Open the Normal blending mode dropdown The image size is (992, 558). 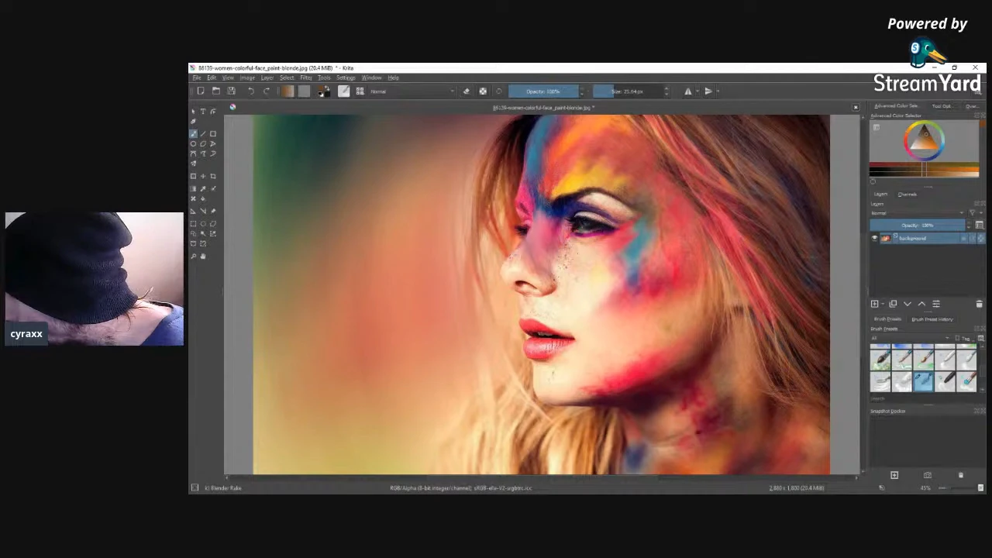[x=412, y=91]
